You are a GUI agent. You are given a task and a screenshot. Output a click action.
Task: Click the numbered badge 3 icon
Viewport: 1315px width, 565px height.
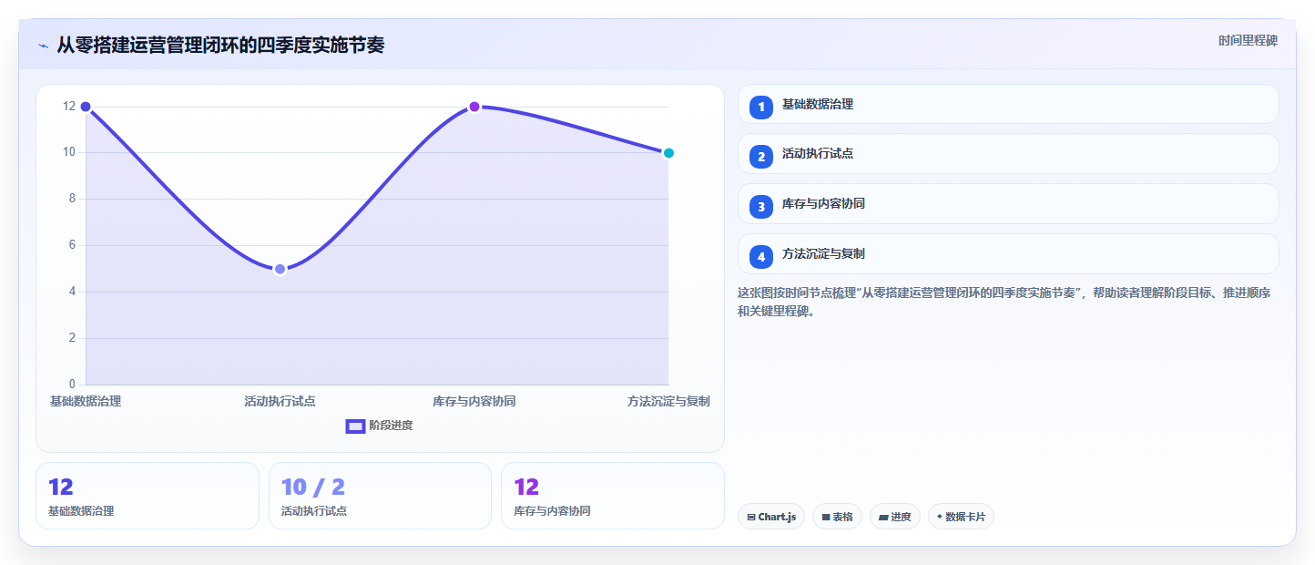[761, 207]
